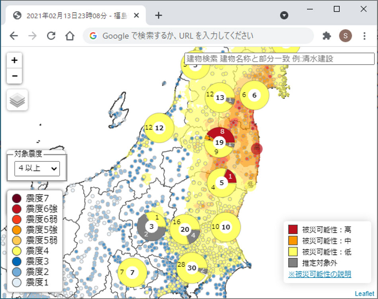Click the profile avatar with the S
Image resolution: width=378 pixels, height=299 pixels.
point(345,36)
